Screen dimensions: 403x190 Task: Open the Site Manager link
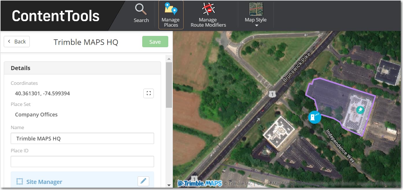pos(44,182)
